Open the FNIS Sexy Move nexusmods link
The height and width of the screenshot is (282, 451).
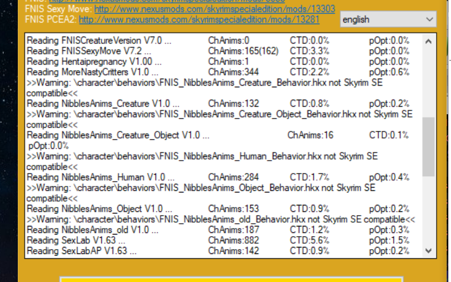pyautogui.click(x=215, y=9)
